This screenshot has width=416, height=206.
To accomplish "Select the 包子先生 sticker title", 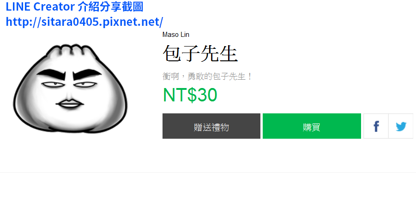I will (200, 53).
